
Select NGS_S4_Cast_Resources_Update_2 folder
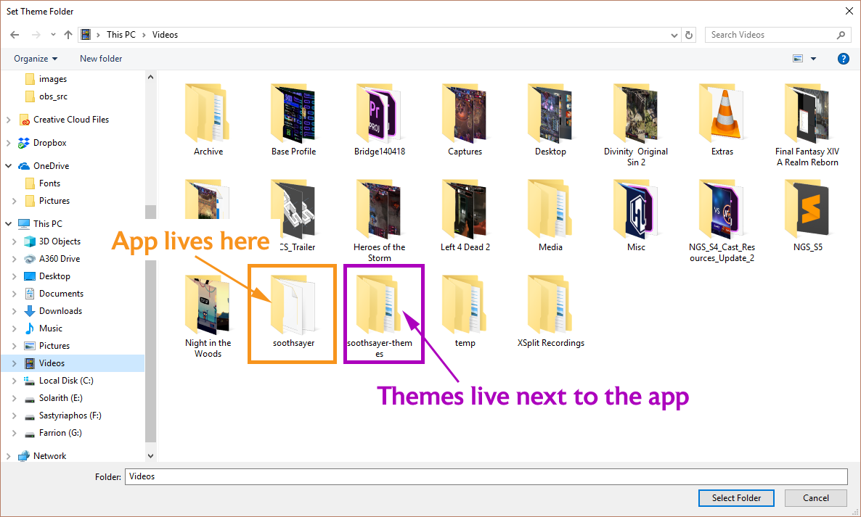pyautogui.click(x=722, y=221)
